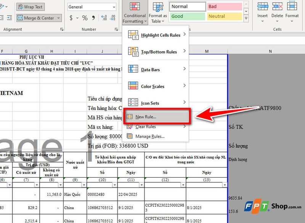
Task: Open Top/Bottom Rules submenu
Action: coord(156,52)
